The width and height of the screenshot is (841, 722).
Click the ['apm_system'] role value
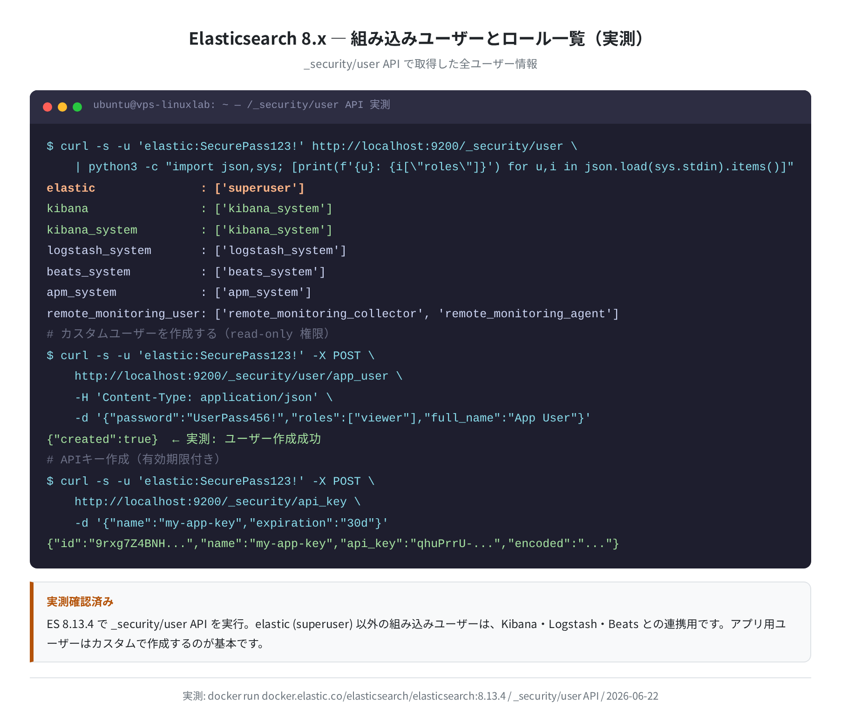[263, 292]
